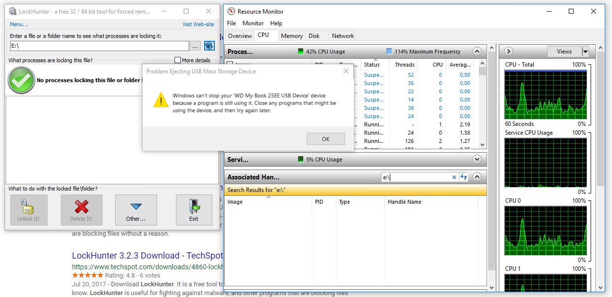
Task: Select the Unlock It! padlock icon
Action: [28, 206]
